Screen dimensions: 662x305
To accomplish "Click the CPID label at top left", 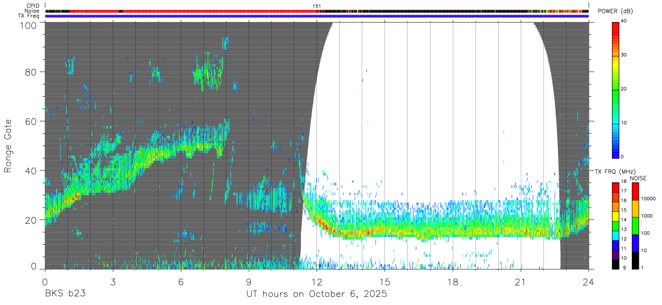I will pos(33,6).
